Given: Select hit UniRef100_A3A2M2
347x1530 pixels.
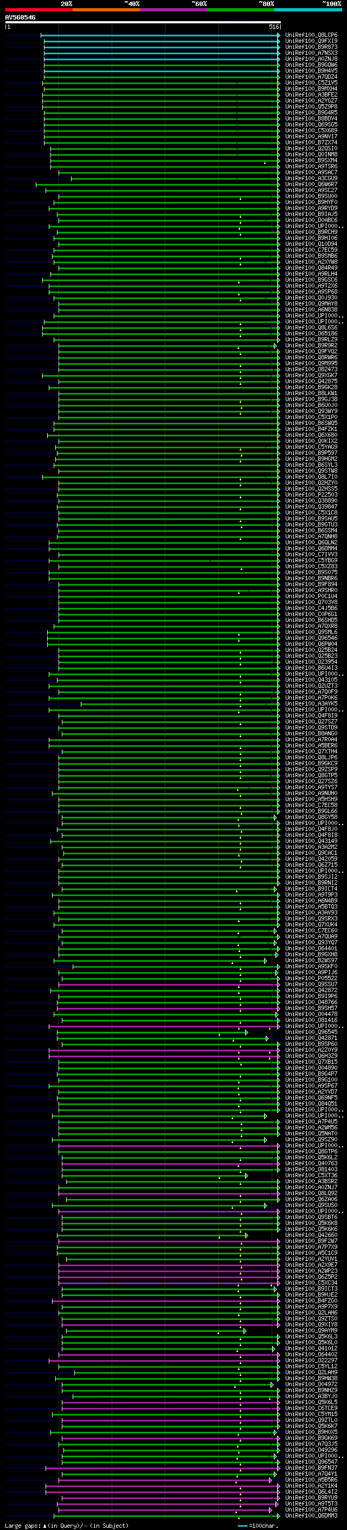Looking at the screenshot, I should pyautogui.click(x=311, y=847).
